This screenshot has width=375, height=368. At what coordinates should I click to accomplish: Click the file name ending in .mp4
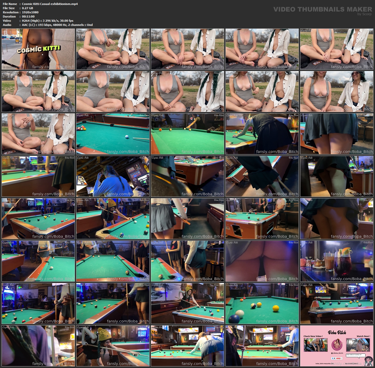(50, 4)
